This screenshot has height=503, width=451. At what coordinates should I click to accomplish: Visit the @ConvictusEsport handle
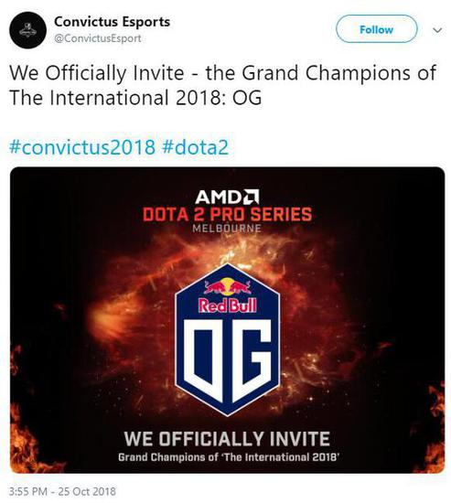pyautogui.click(x=98, y=38)
